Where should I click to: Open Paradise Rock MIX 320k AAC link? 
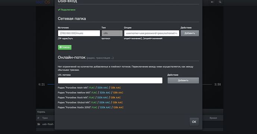coord(102,98)
